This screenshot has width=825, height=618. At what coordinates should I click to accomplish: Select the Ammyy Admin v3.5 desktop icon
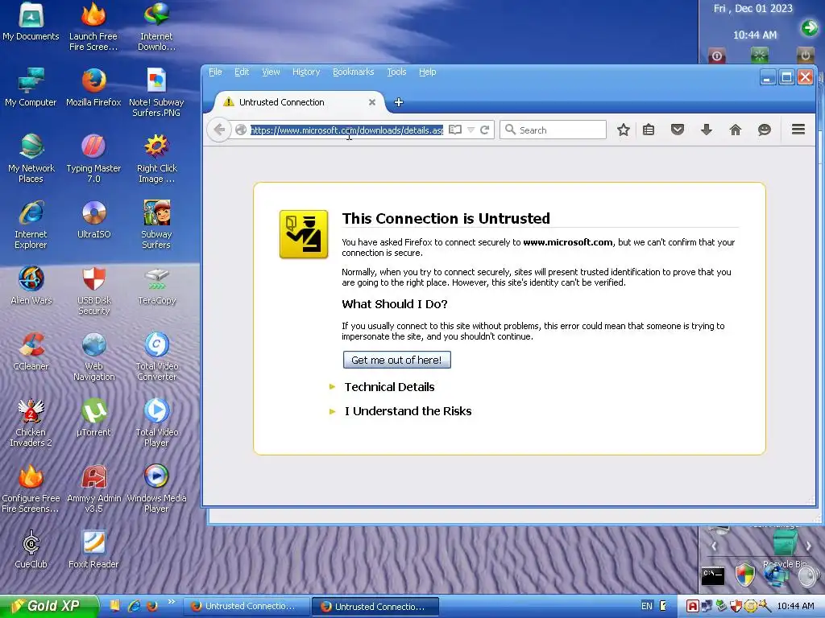93,488
